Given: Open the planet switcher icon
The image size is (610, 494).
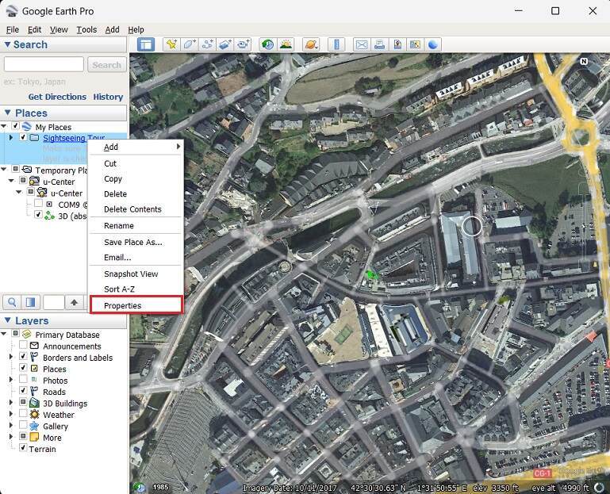Looking at the screenshot, I should pyautogui.click(x=311, y=44).
